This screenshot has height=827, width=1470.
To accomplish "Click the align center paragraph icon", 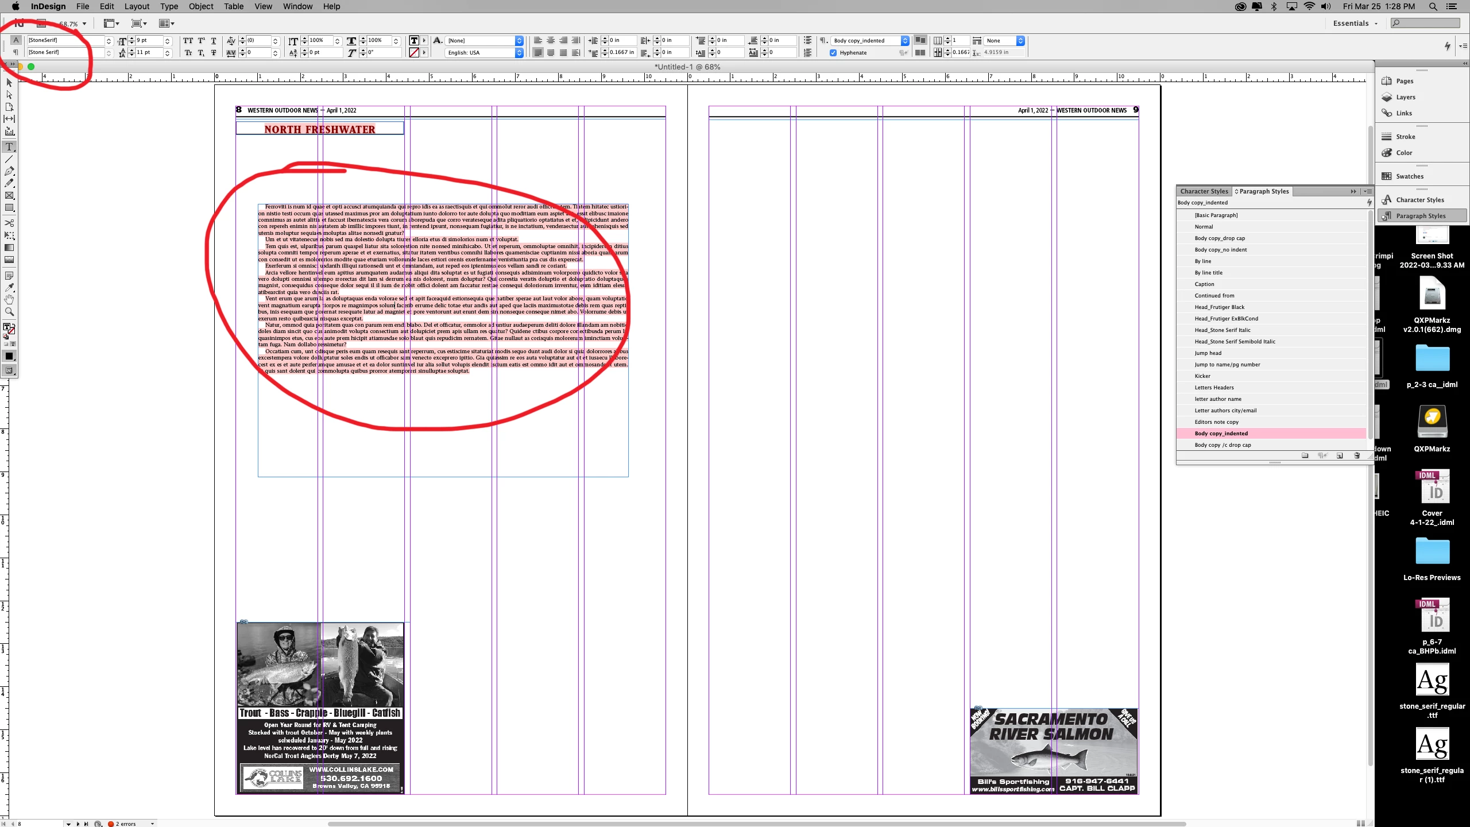I will 551,40.
